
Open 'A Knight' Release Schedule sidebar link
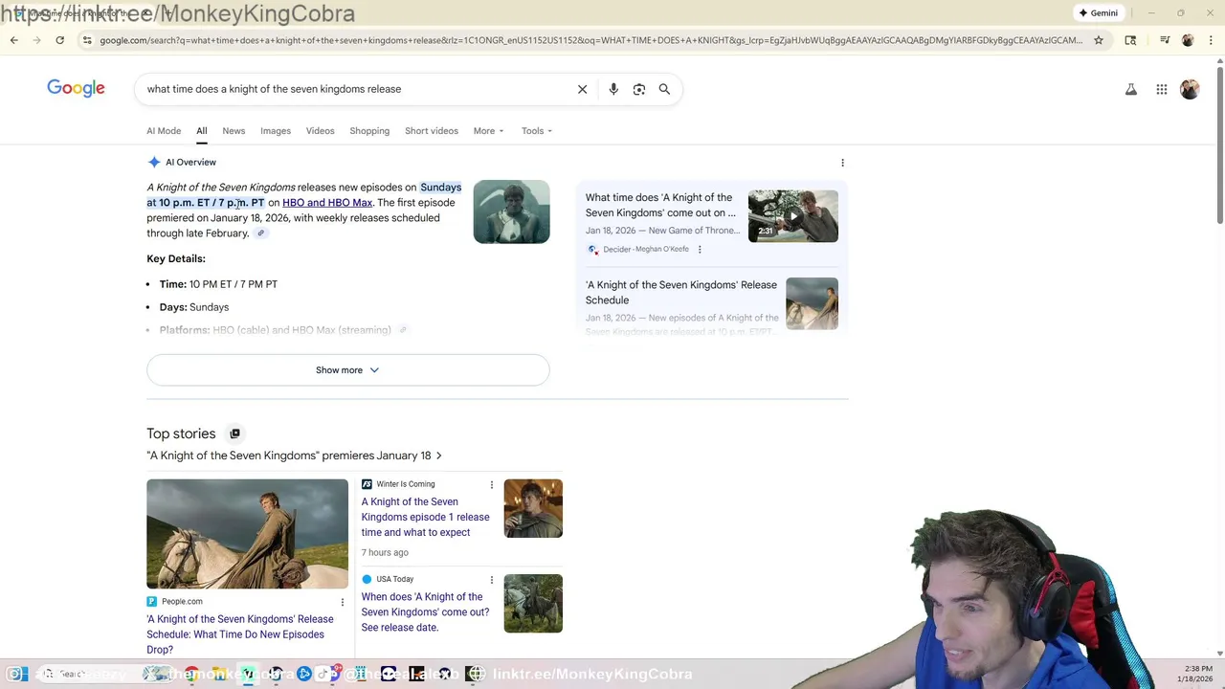(681, 293)
